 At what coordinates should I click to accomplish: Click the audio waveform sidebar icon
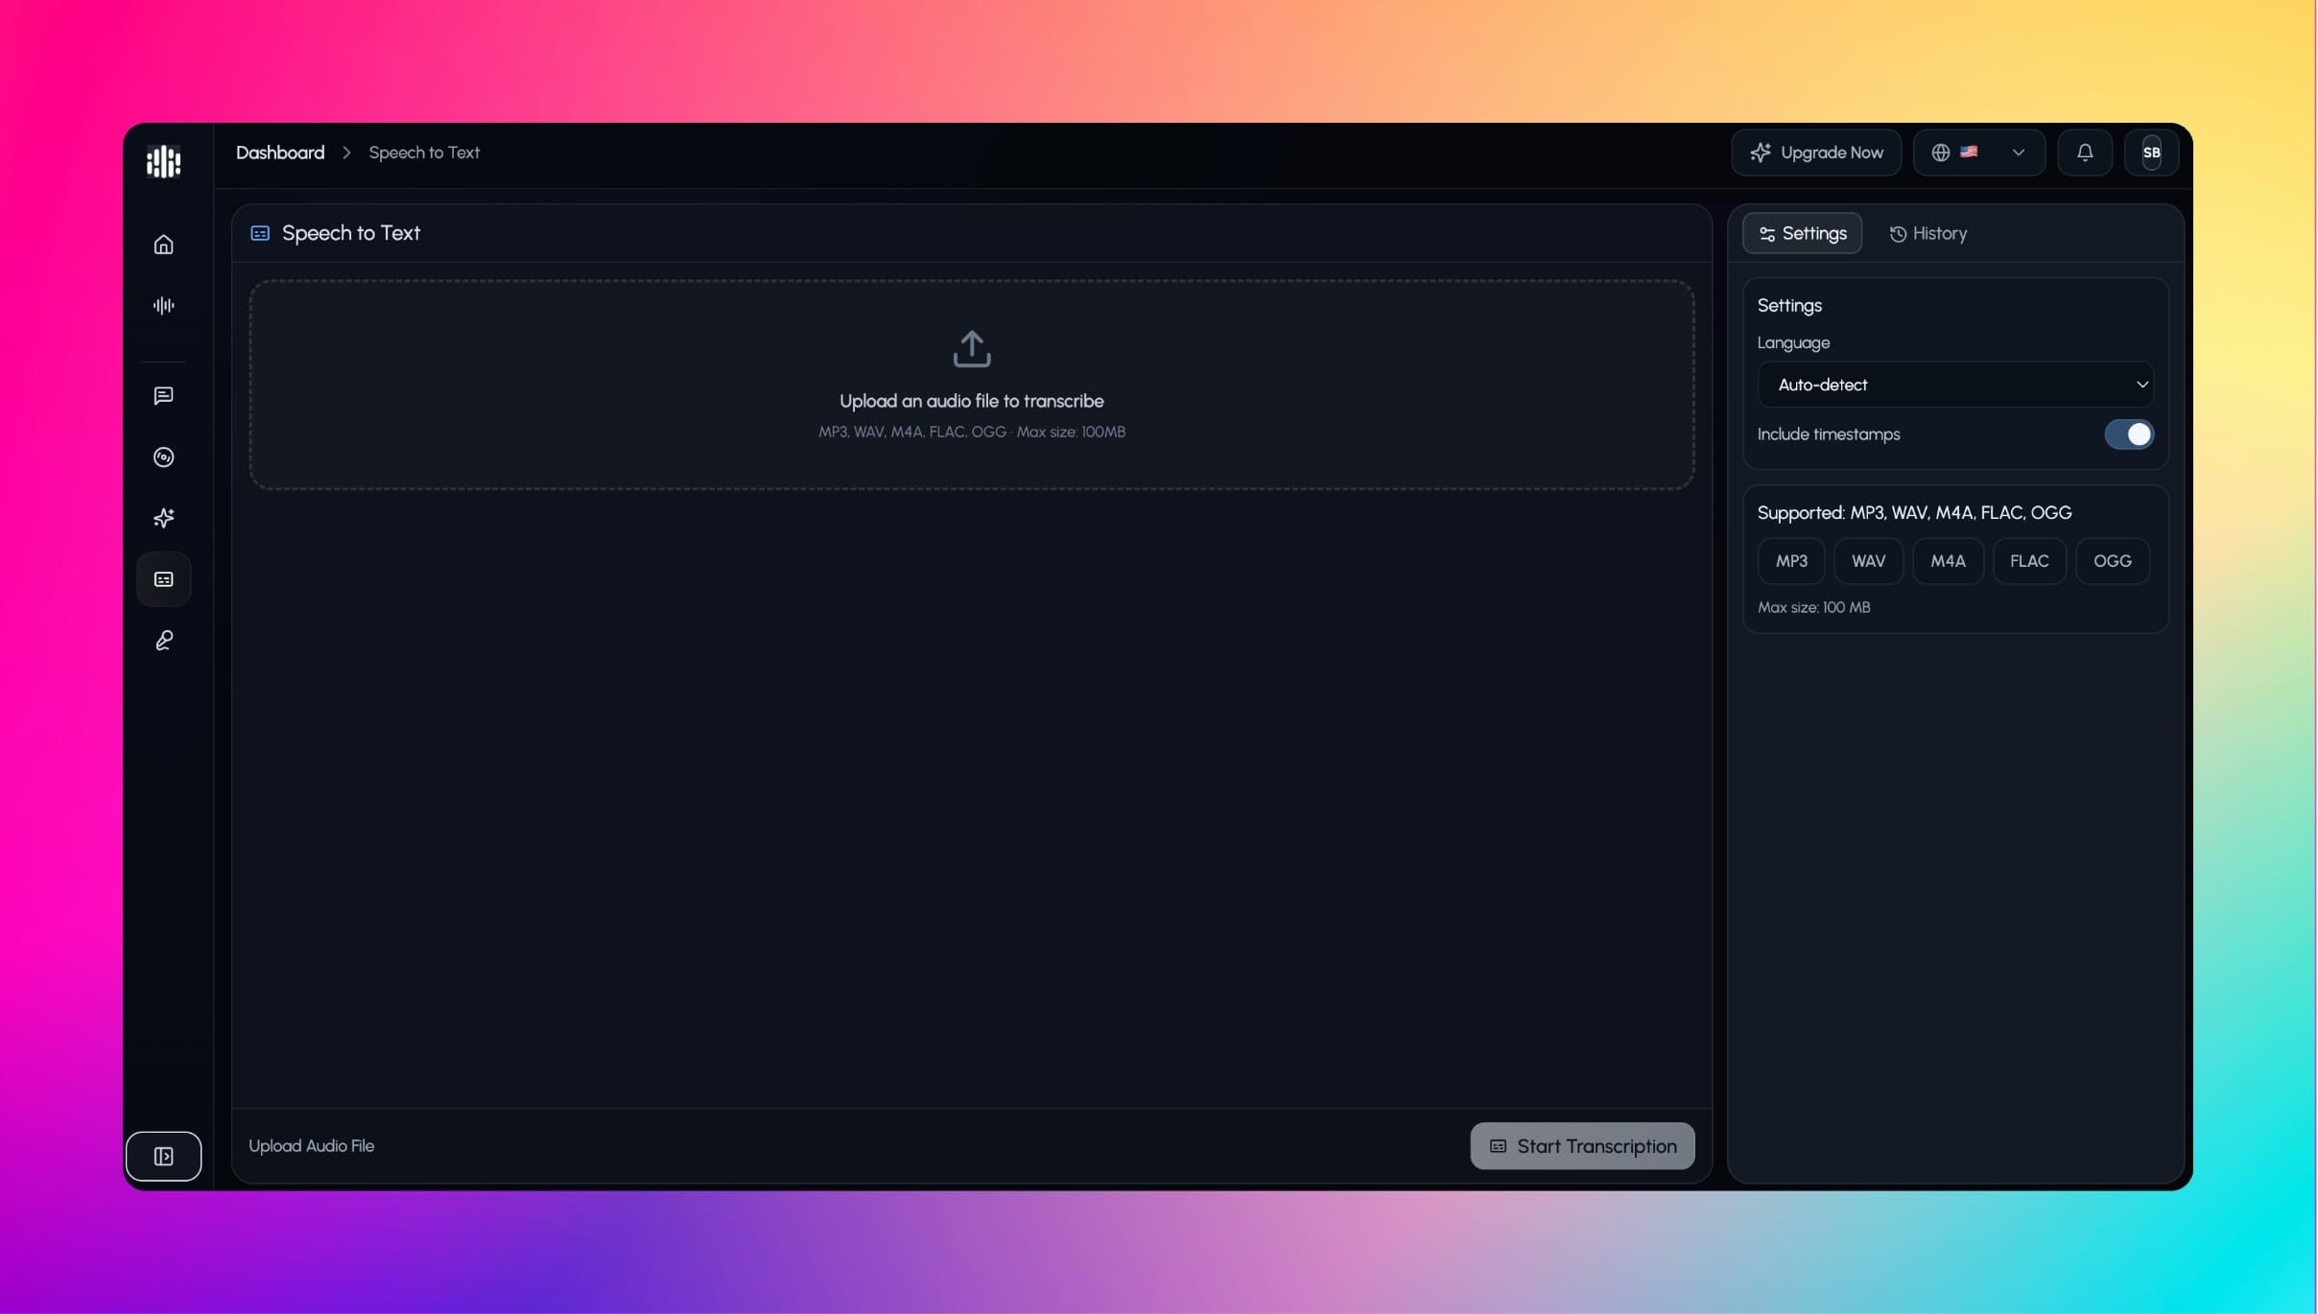[164, 306]
